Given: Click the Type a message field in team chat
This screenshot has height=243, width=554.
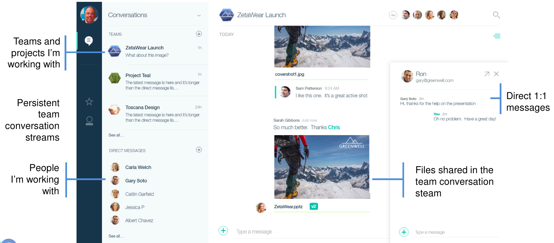Looking at the screenshot, I should pyautogui.click(x=306, y=232).
